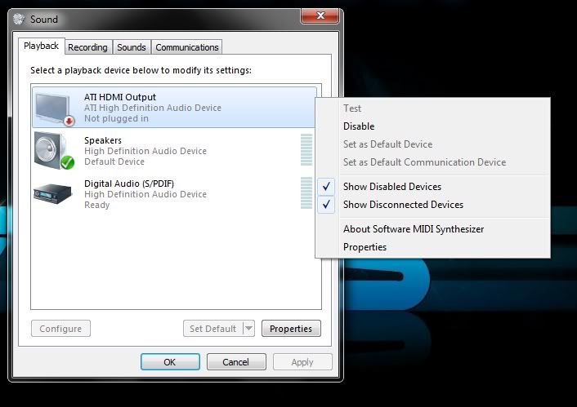Click the Speakers volume level meter

pyautogui.click(x=306, y=151)
